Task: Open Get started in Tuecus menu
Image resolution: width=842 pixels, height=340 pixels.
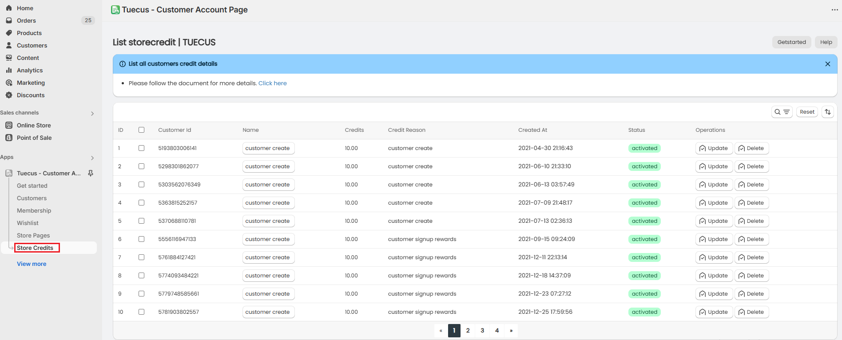Action: (x=32, y=186)
